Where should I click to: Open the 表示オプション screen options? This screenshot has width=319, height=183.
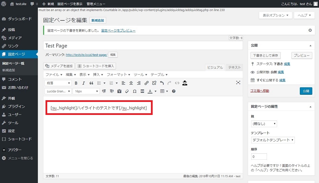click(x=276, y=15)
